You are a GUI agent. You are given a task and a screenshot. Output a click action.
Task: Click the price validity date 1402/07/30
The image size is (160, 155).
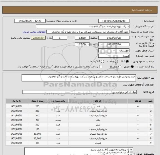click(x=114, y=44)
